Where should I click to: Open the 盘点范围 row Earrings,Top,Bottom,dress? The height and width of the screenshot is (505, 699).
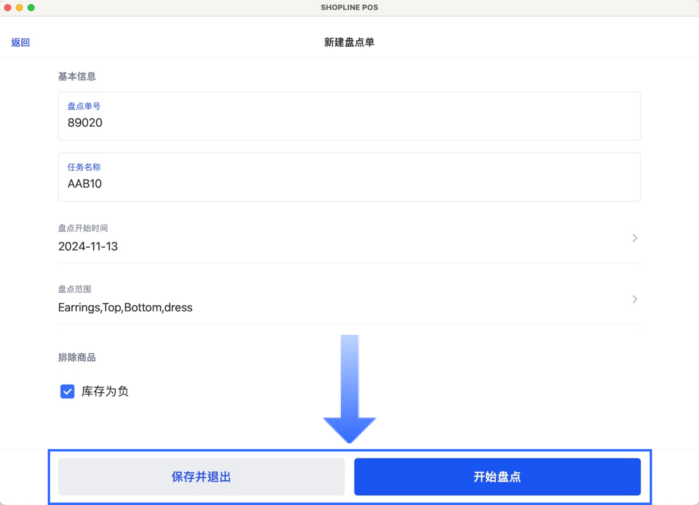point(349,299)
